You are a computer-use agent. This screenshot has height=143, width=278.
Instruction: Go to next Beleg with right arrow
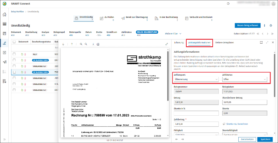pos(182,139)
